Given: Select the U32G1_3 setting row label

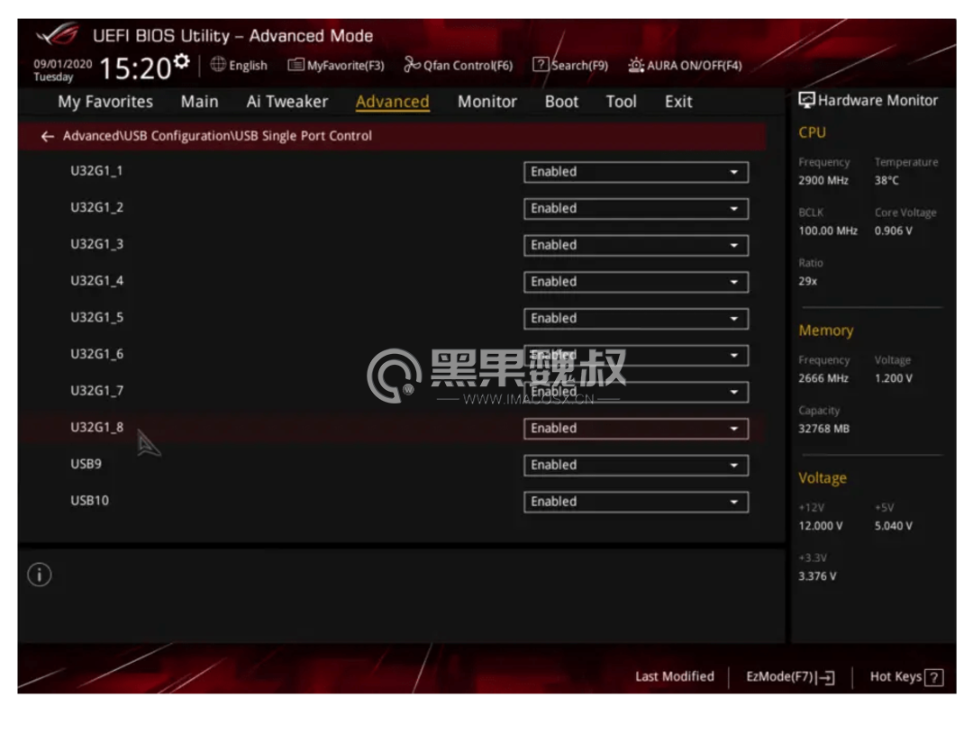Looking at the screenshot, I should coord(96,244).
